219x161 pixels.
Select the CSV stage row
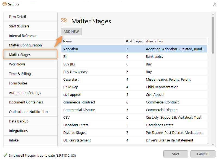coord(134,117)
